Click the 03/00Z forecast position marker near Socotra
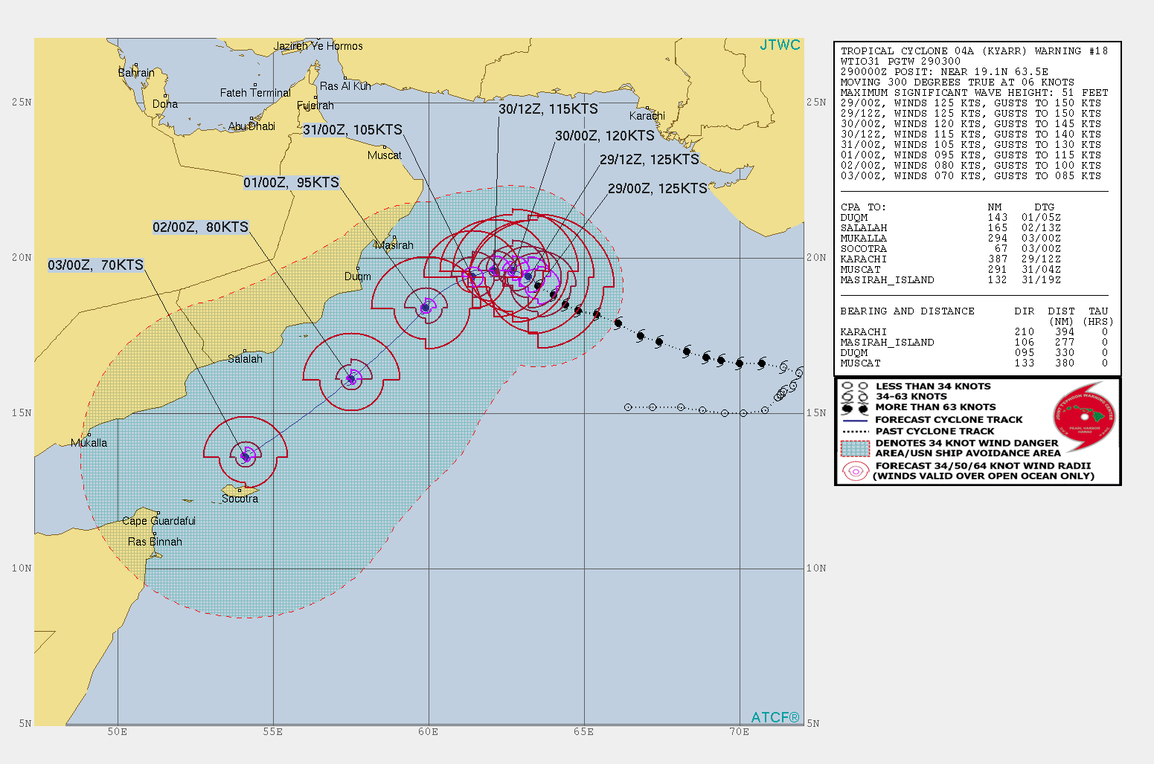Screen dimensions: 1154x764 coord(246,456)
